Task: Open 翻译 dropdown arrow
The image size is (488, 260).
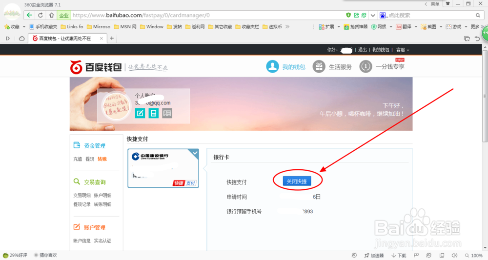Action: pyautogui.click(x=416, y=27)
